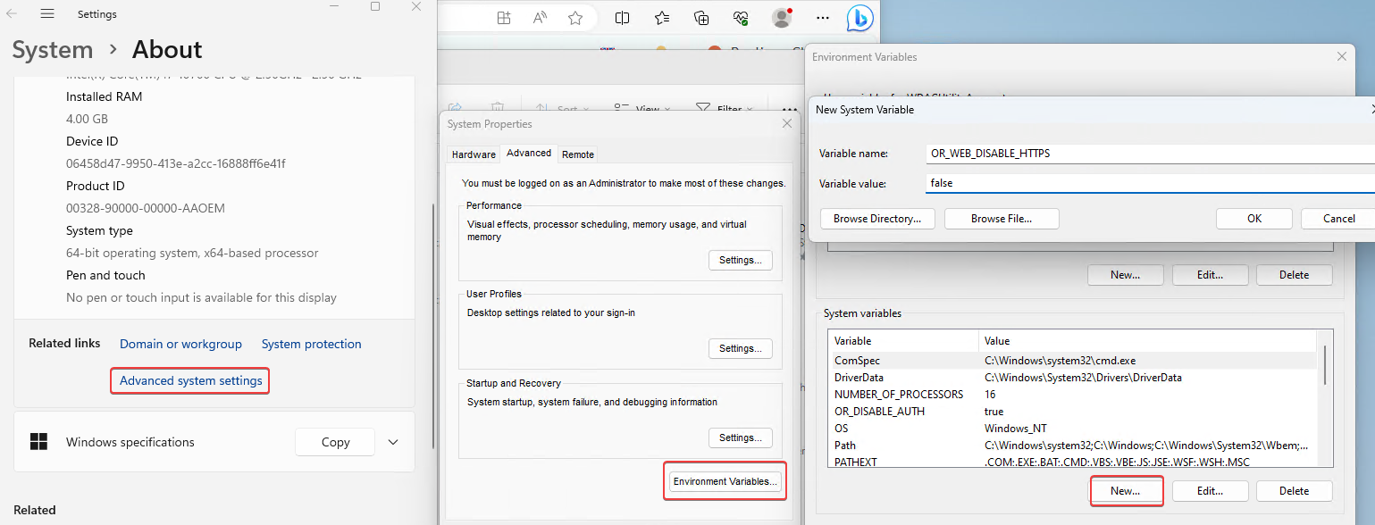Image resolution: width=1375 pixels, height=525 pixels.
Task: Click the read aloud icon in address bar
Action: click(540, 18)
